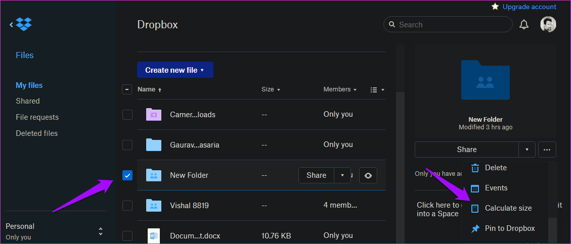Click the Upgrade account star icon

(495, 7)
